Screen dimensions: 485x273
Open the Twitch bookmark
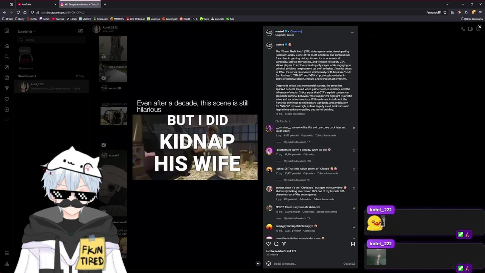click(44, 19)
